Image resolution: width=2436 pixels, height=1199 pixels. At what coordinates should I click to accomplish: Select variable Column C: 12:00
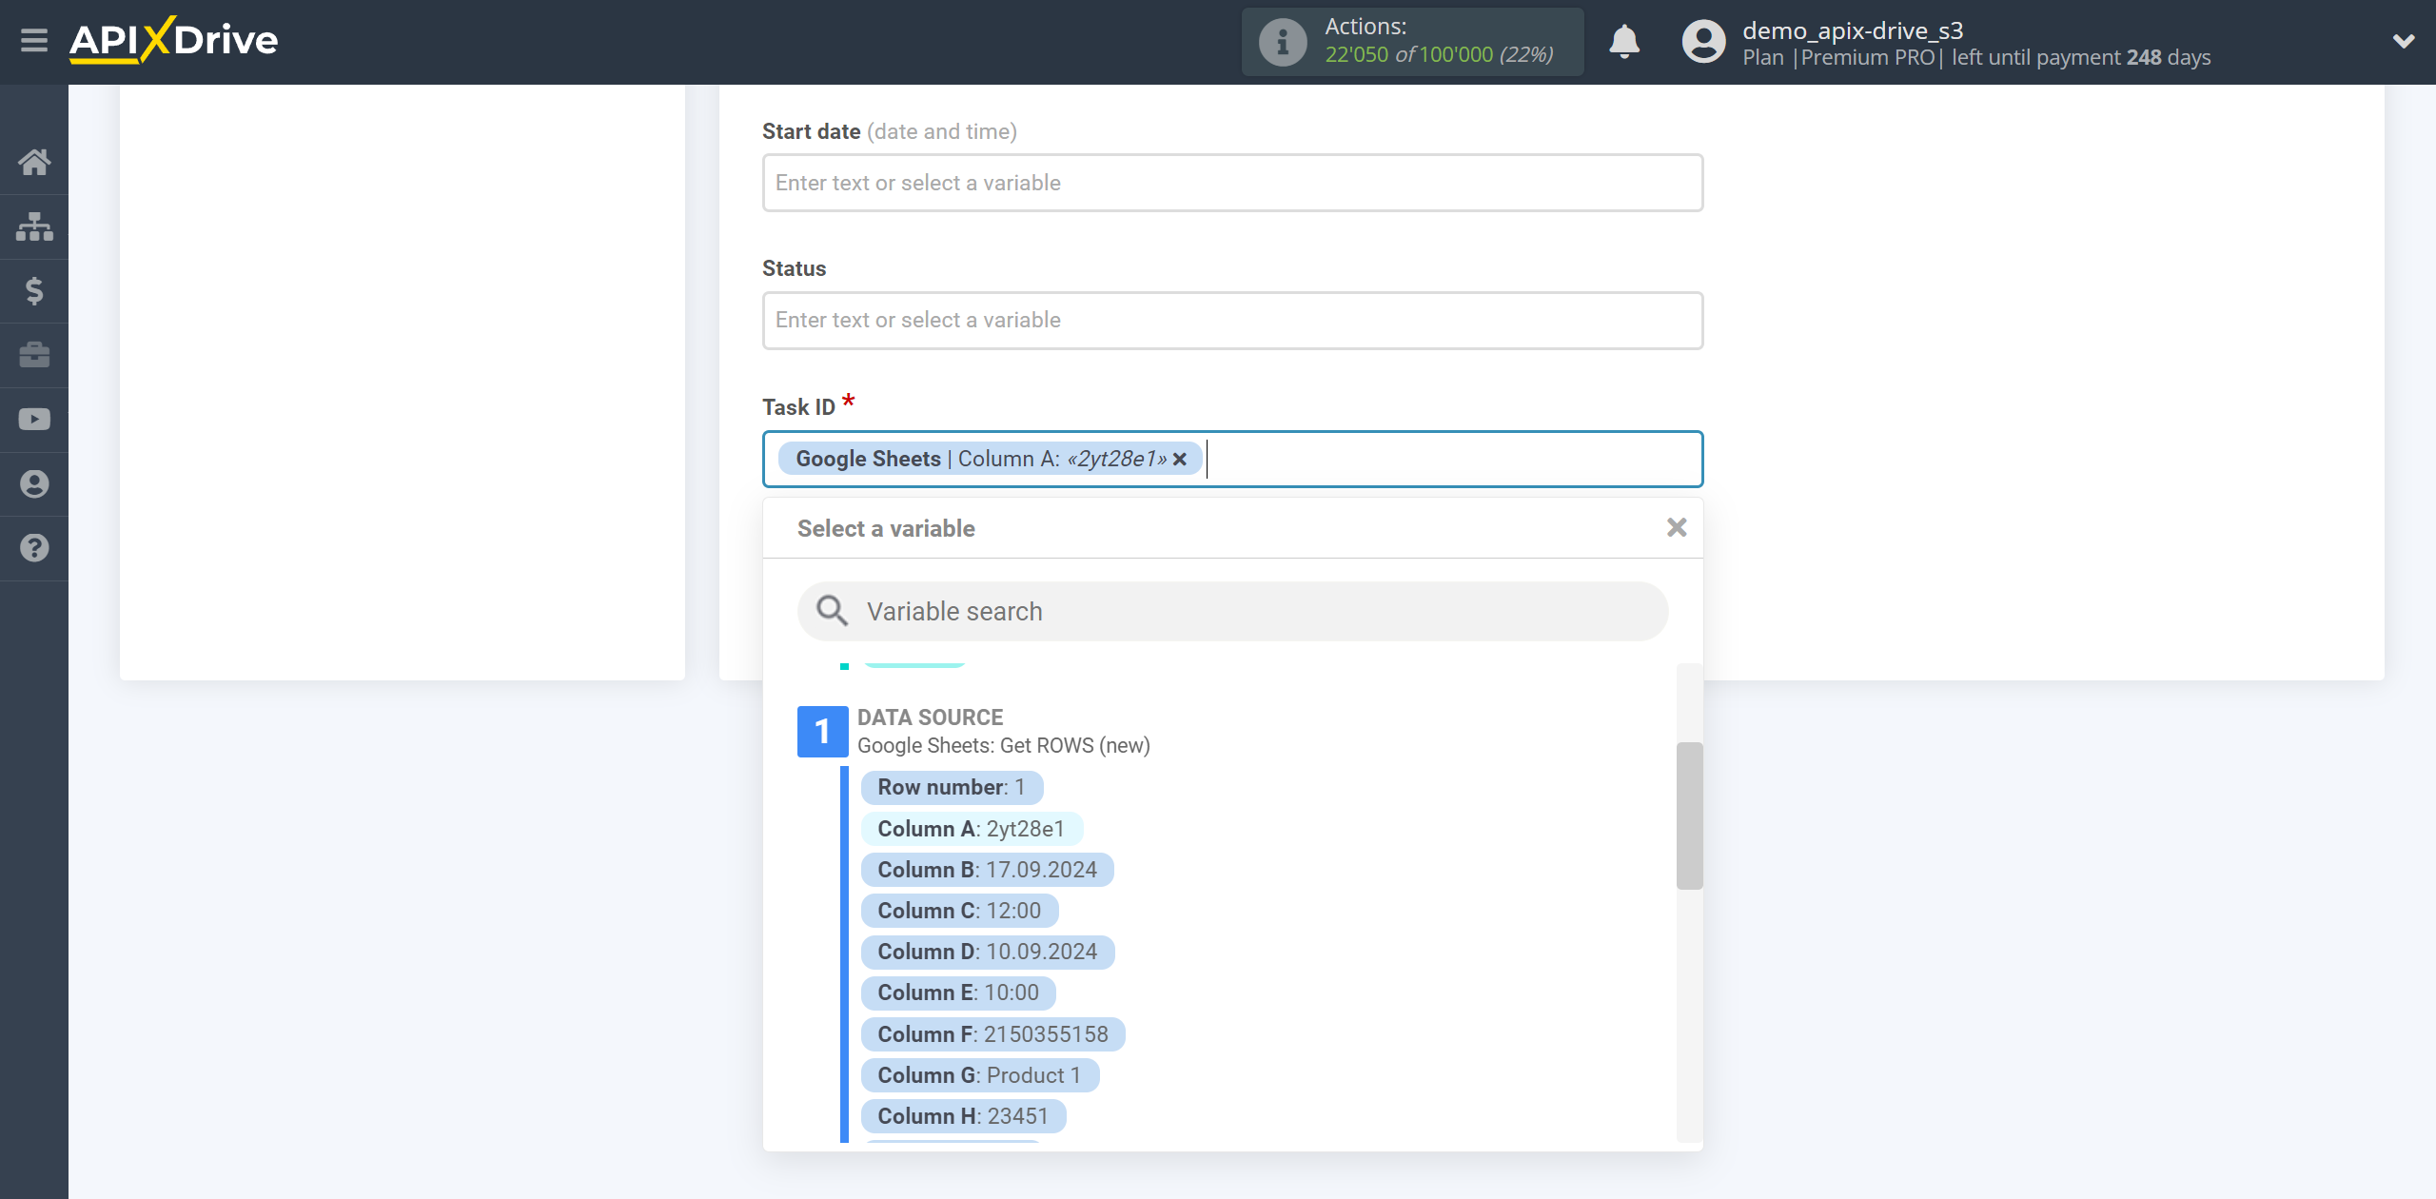959,911
